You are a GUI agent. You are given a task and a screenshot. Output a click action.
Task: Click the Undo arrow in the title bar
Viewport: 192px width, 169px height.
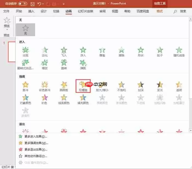pyautogui.click(x=39, y=4)
